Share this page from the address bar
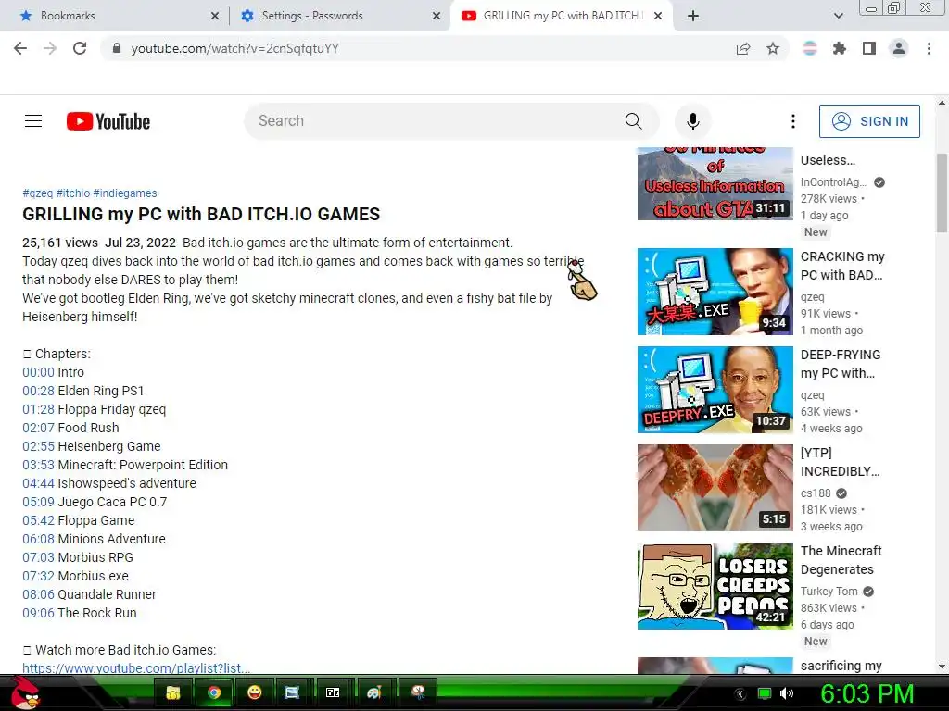The width and height of the screenshot is (949, 711). 743,48
